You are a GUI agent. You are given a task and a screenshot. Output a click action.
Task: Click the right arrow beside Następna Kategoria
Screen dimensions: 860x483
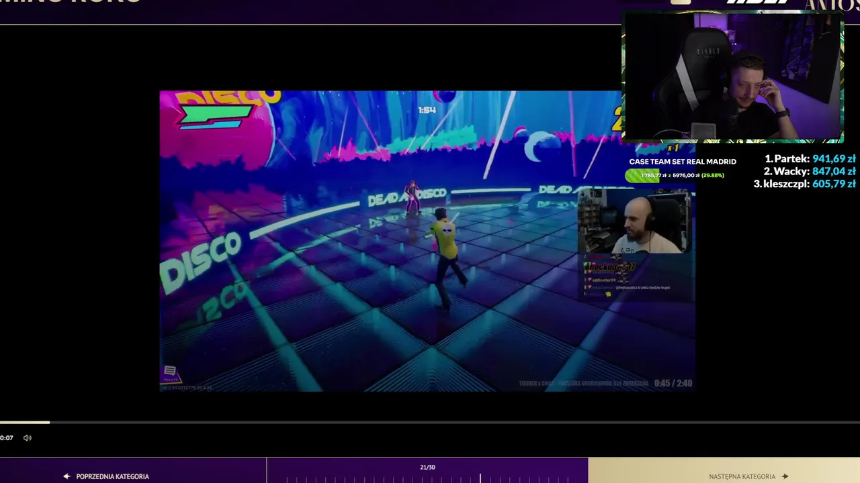(x=785, y=476)
